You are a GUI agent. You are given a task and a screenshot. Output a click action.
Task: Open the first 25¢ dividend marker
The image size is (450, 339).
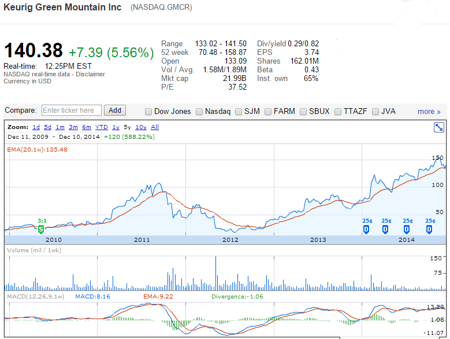366,229
